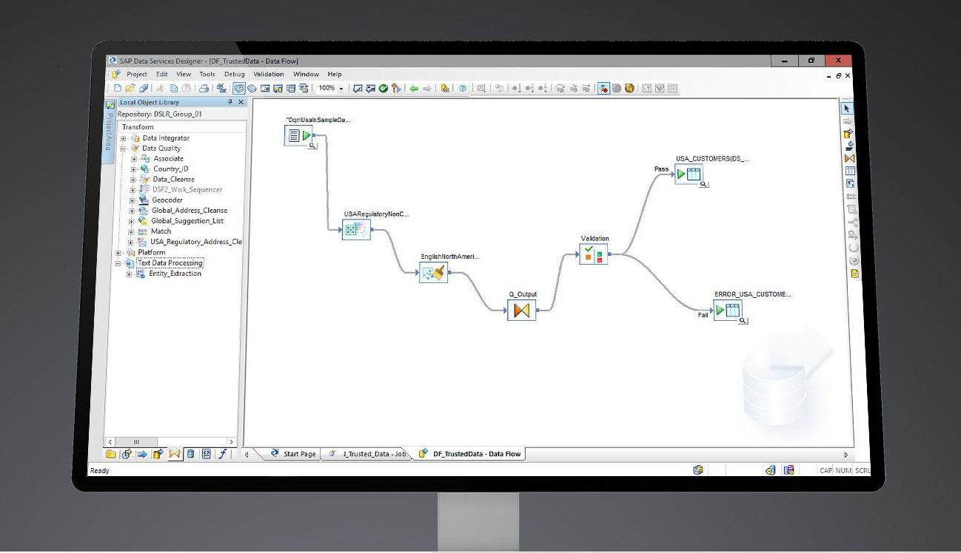Screen dimensions: 961x553
Task: Click the object library horizontal scrollbar
Action: tap(171, 441)
